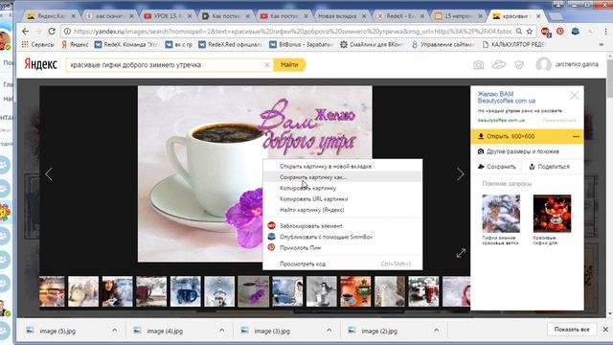Screen dimensions: 613x345
Task: Open the image (3).jpg downloaded file
Action: (272, 331)
